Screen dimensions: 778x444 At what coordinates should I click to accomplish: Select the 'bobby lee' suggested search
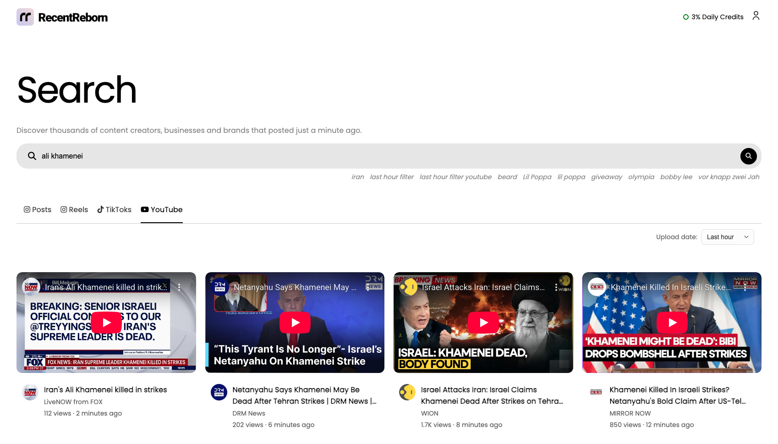tap(676, 177)
